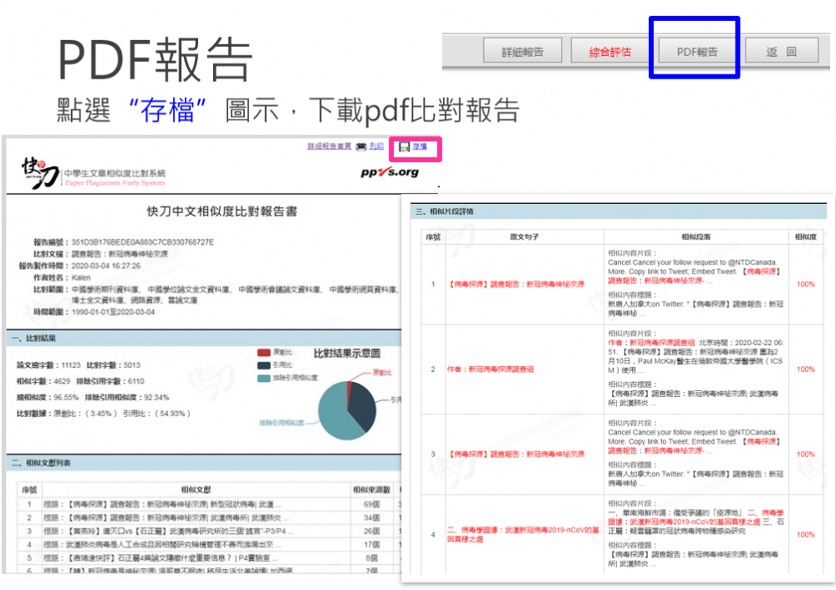
Task: Click red sentence 二、病毒學證據 in row 4
Action: click(x=522, y=534)
